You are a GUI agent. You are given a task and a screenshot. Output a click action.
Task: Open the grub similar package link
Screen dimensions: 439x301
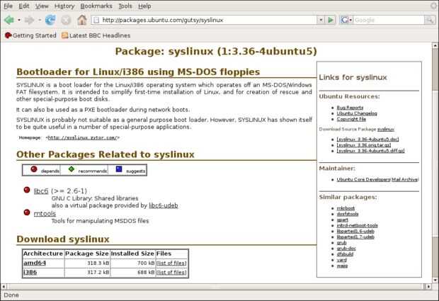click(x=341, y=243)
